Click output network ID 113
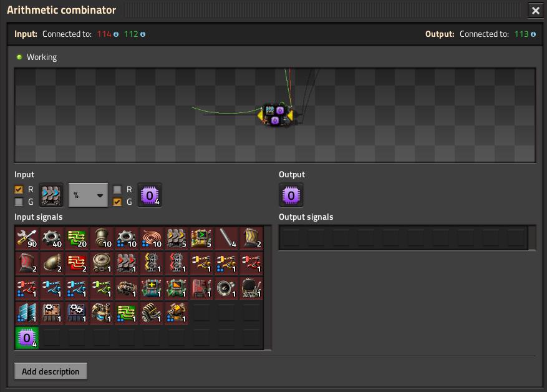 521,34
